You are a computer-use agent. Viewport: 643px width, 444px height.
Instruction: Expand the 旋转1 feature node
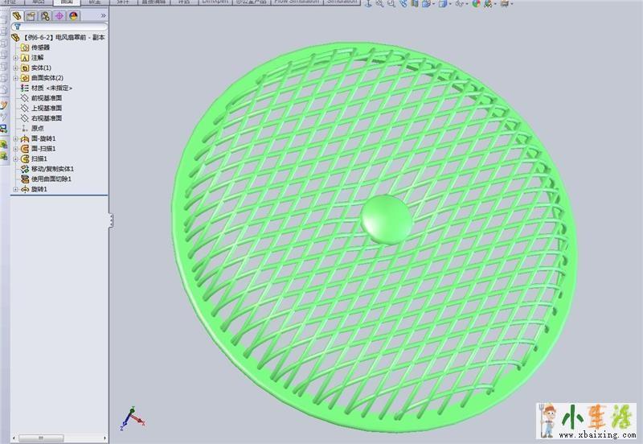[x=16, y=189]
